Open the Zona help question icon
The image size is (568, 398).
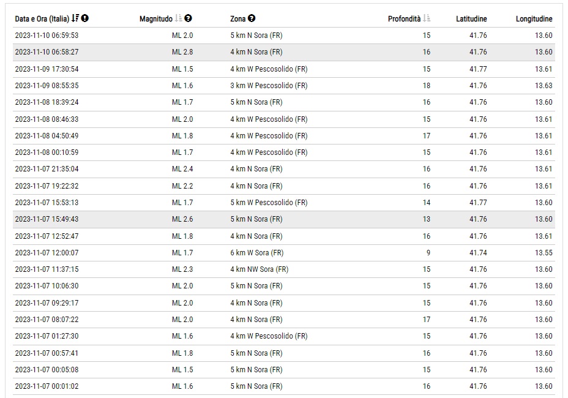tap(252, 18)
